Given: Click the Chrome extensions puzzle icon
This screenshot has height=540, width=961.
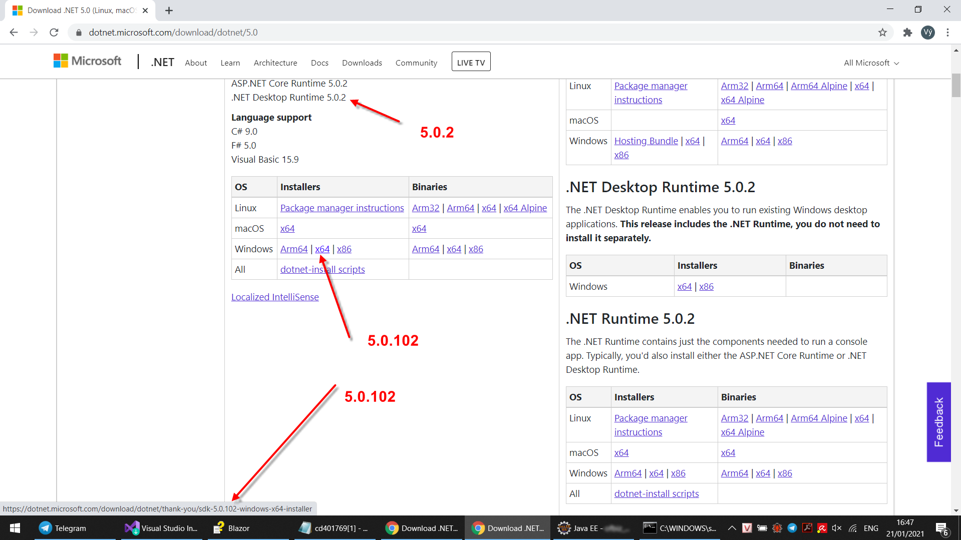Looking at the screenshot, I should (x=907, y=32).
